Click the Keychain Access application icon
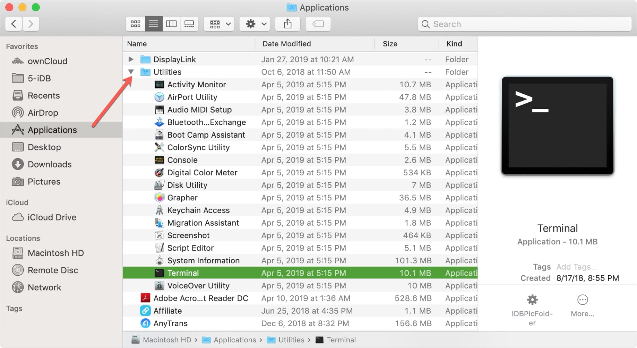This screenshot has height=348, width=637. (159, 210)
